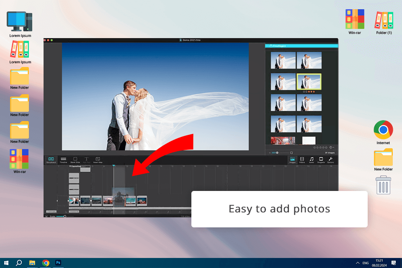Open the Images browser tab

(x=292, y=160)
